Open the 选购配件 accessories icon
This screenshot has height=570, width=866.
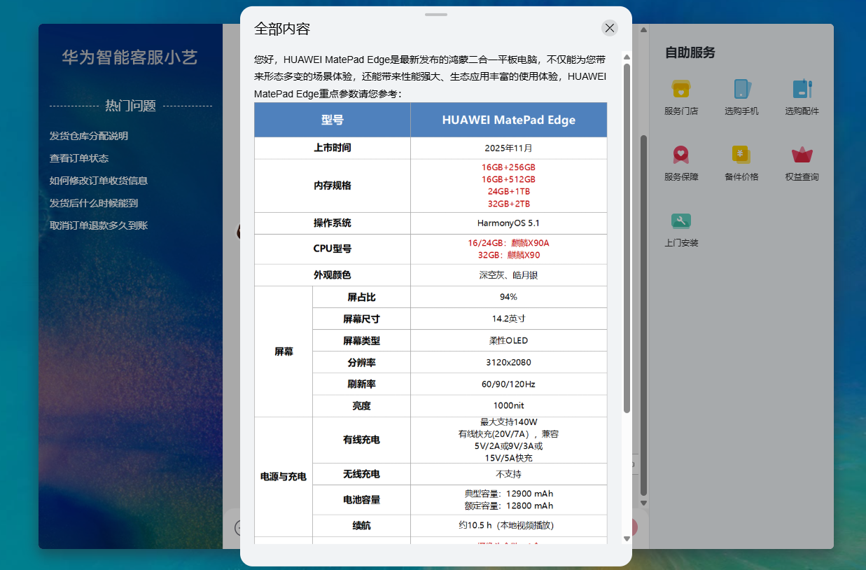coord(802,90)
